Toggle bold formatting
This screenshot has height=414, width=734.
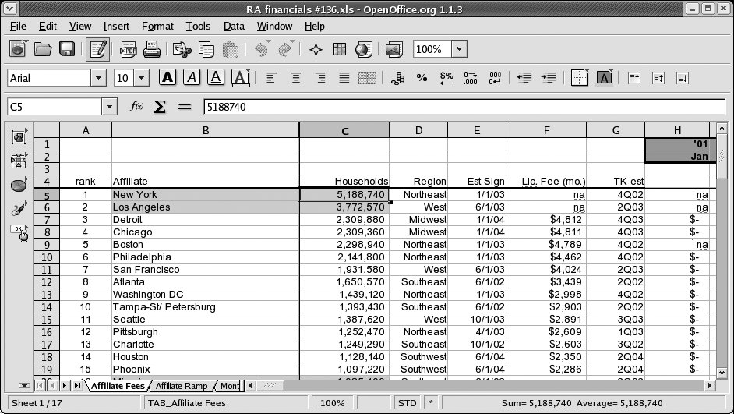(x=167, y=77)
